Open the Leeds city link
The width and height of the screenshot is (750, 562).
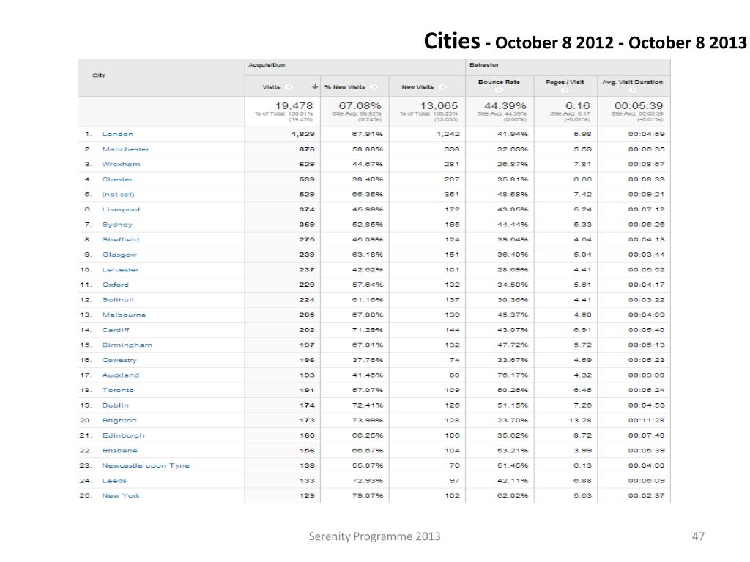114,480
